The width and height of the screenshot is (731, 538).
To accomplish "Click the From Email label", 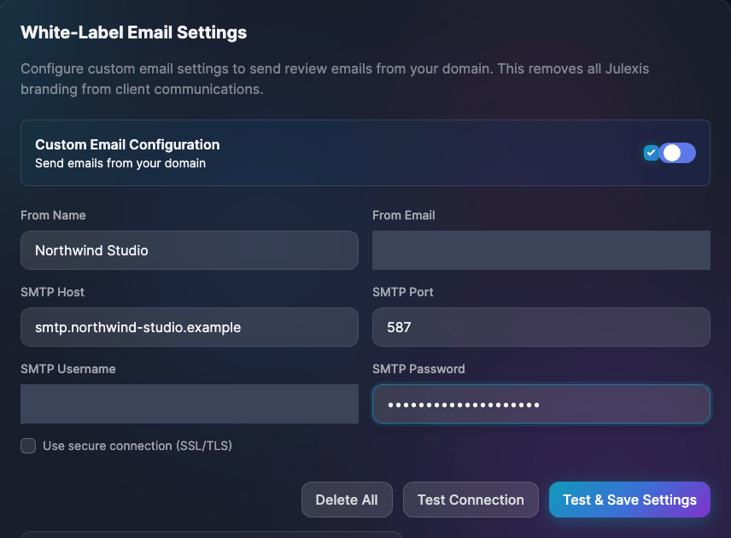I will (x=404, y=215).
